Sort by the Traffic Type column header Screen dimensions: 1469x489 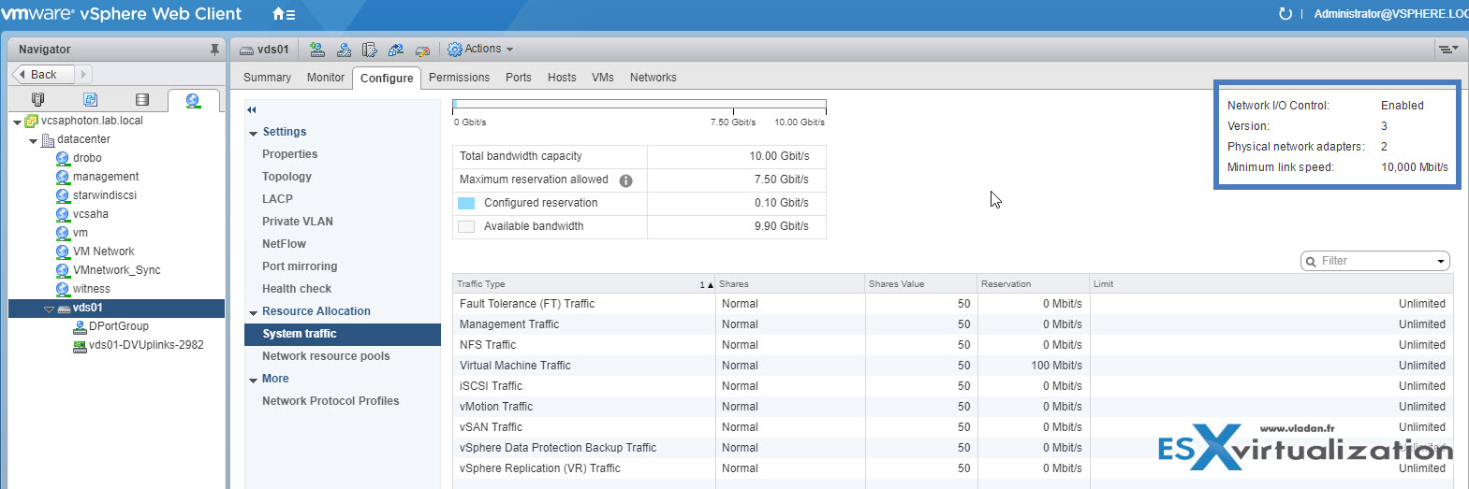click(x=585, y=284)
